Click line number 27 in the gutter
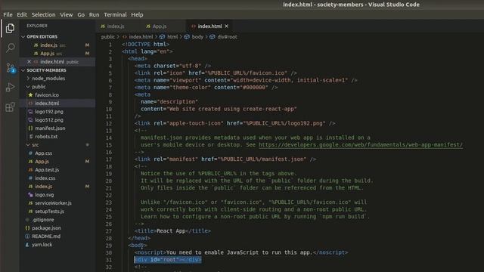The height and width of the screenshot is (272, 484). tap(108, 231)
